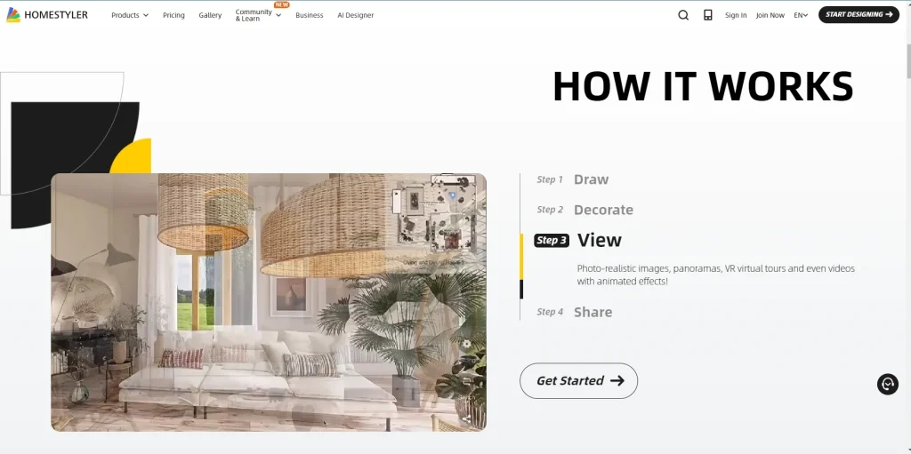The image size is (911, 454).
Task: Click the mobile app phone icon
Action: pos(707,15)
